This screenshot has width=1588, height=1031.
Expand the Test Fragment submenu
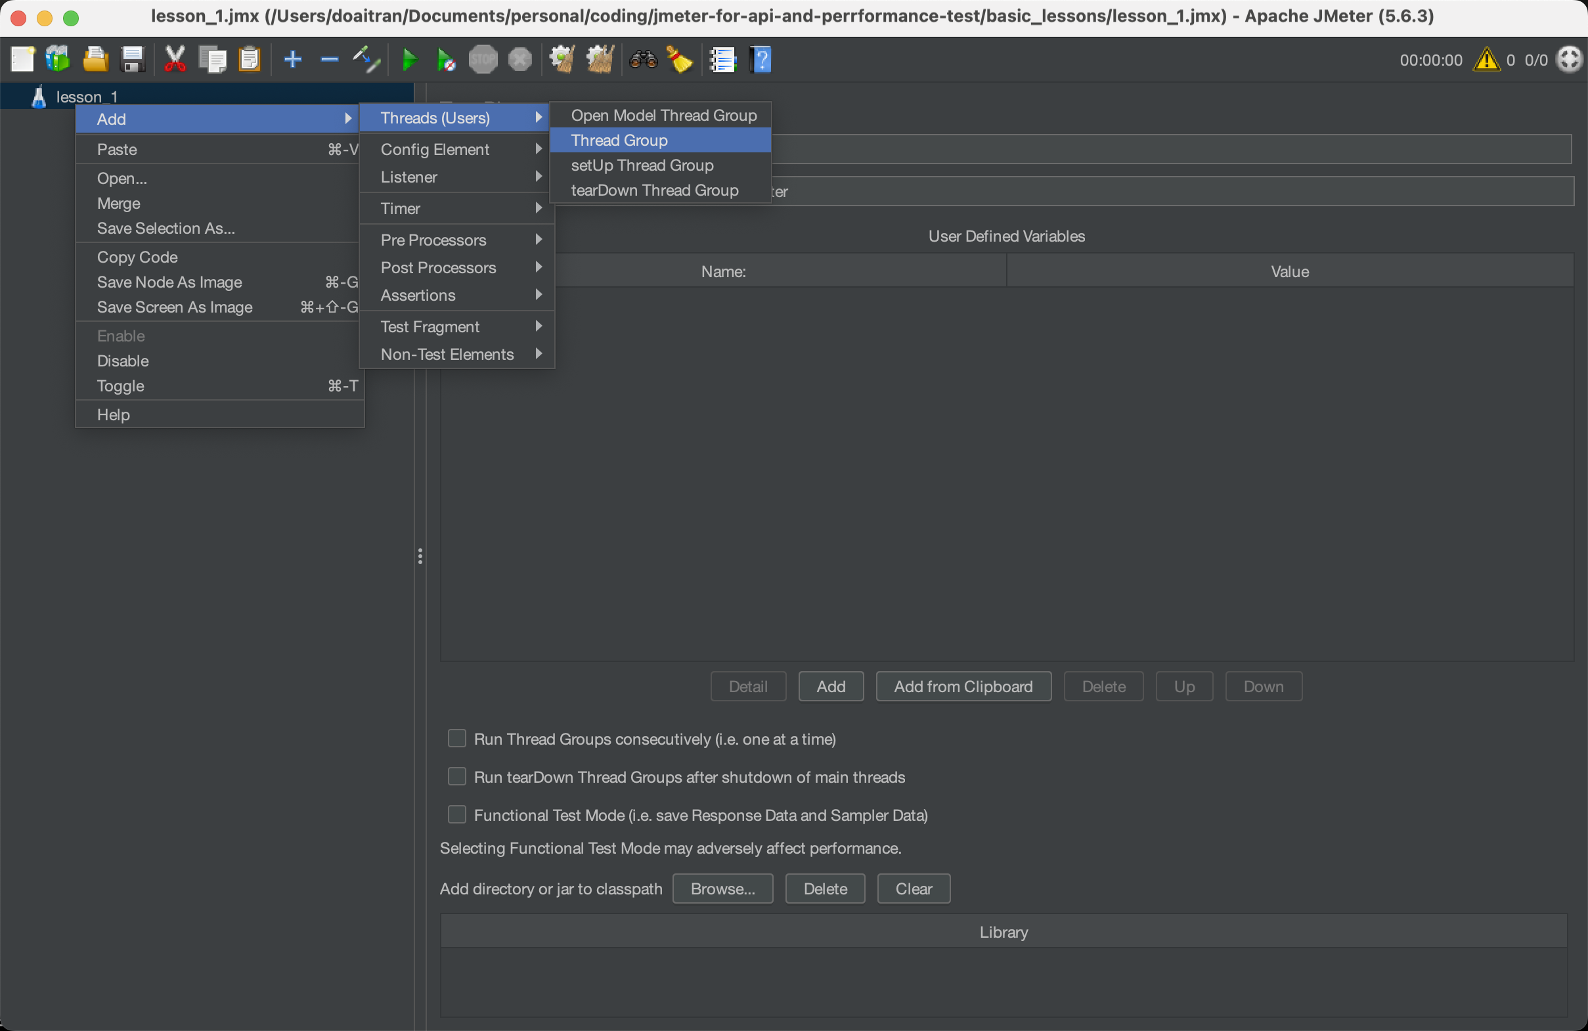tap(457, 326)
